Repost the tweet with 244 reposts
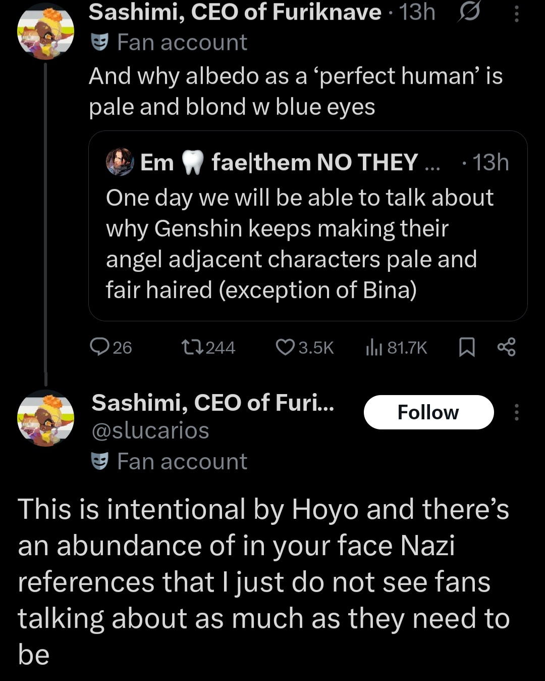 click(x=192, y=347)
